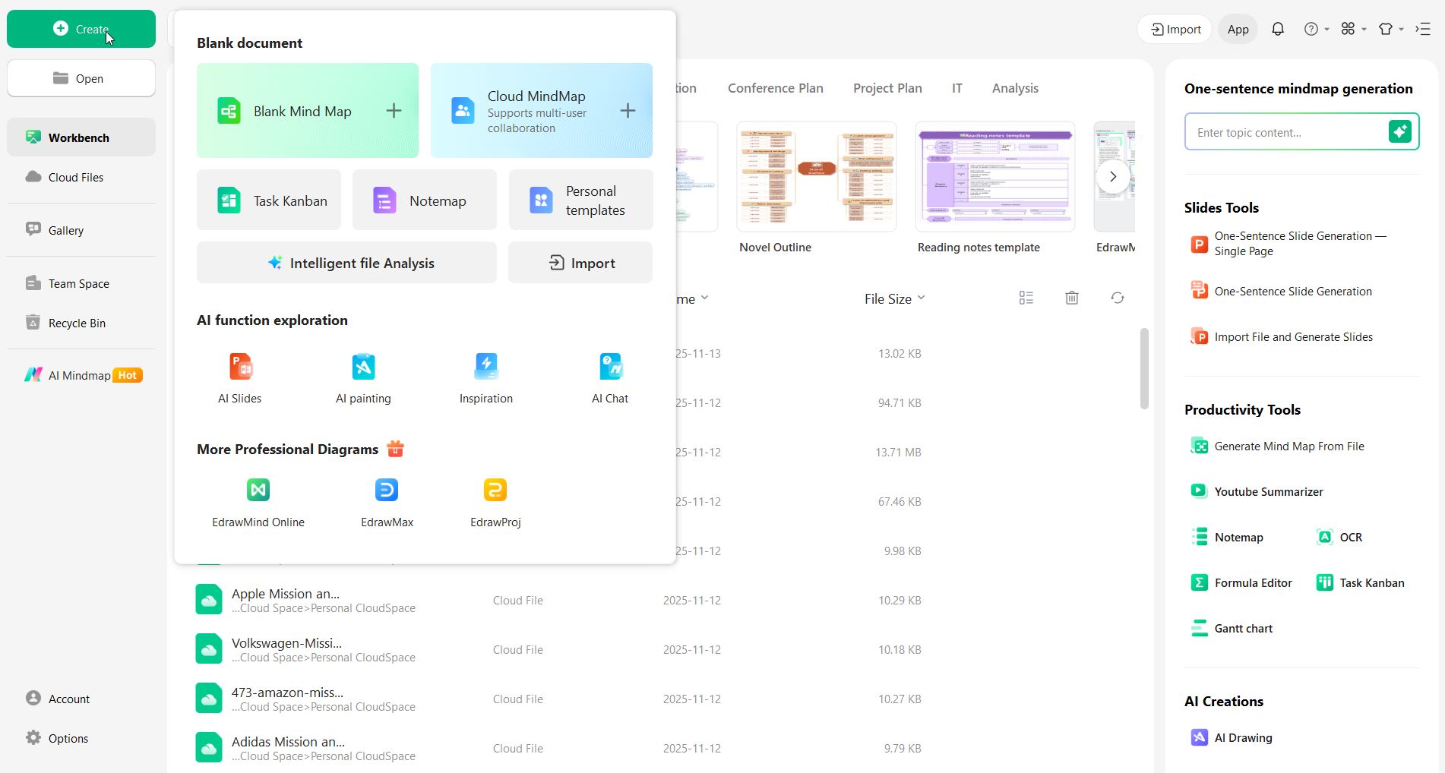Open notifications via the bell icon
The height and width of the screenshot is (773, 1445).
pyautogui.click(x=1277, y=28)
